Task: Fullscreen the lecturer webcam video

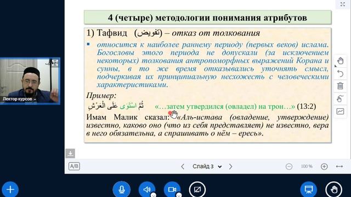Action: (x=55, y=63)
